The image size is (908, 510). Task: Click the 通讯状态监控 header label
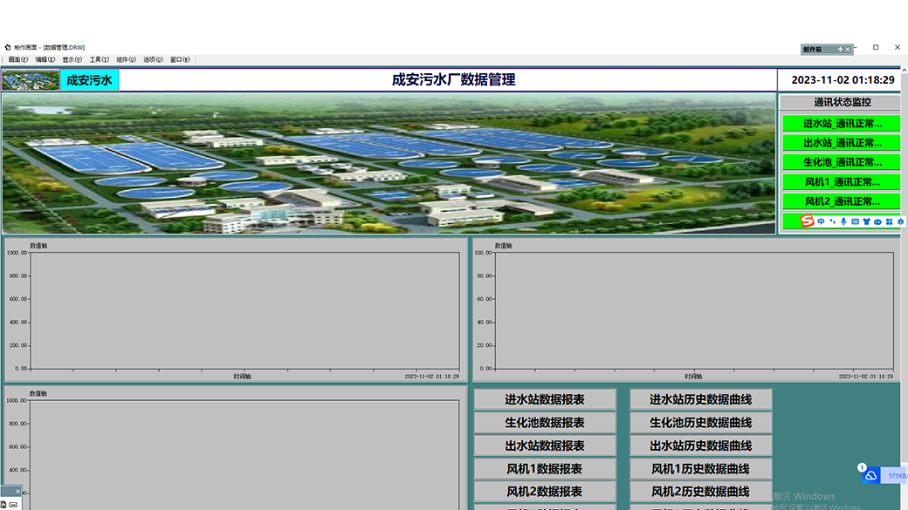coord(842,102)
